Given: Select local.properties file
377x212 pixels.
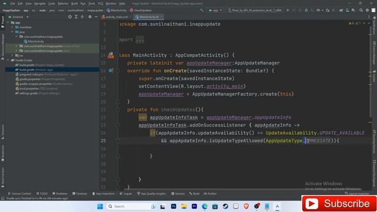Looking at the screenshot, I should pyautogui.click(x=37, y=88).
